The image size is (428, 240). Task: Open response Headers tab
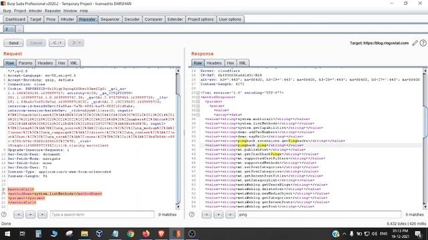[x=214, y=63]
